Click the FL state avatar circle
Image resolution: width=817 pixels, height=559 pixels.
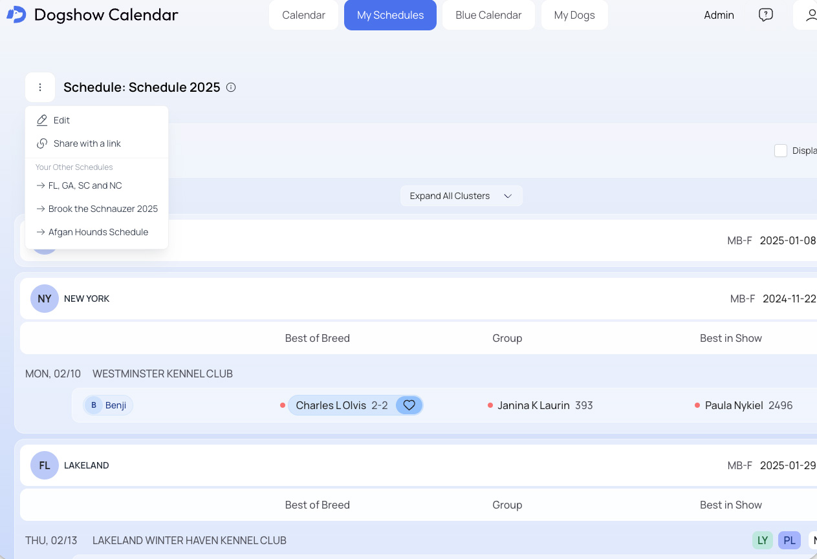[x=45, y=465]
